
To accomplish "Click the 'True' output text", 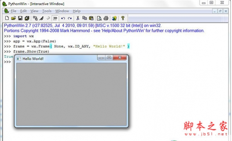I will point(9,57).
